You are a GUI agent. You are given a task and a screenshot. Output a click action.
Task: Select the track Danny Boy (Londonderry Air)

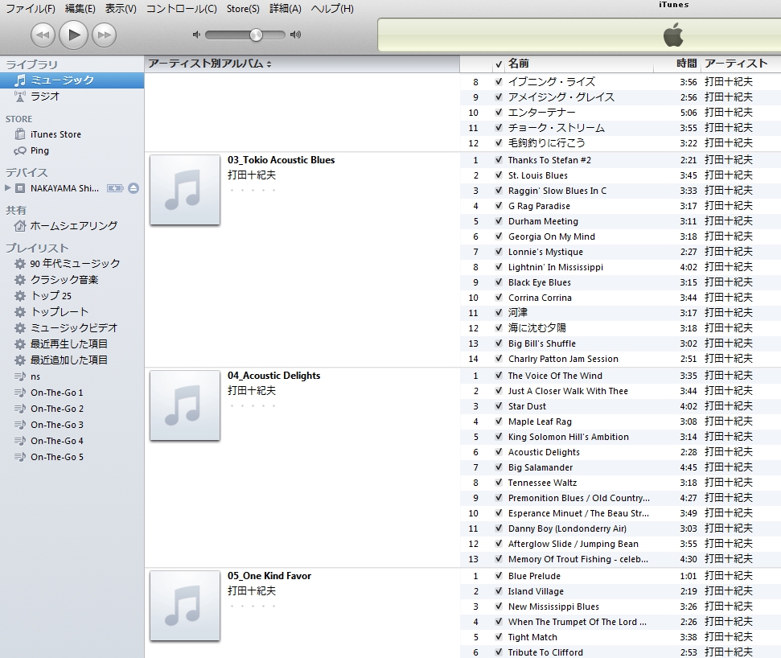pos(567,528)
